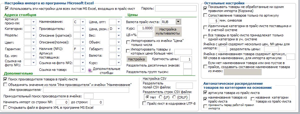
Task: Open the 'Габарит' column dropdown
Action: click(x=119, y=49)
